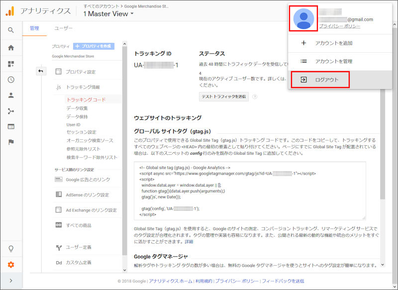Click property column scrollbar down arrow

(x=125, y=270)
